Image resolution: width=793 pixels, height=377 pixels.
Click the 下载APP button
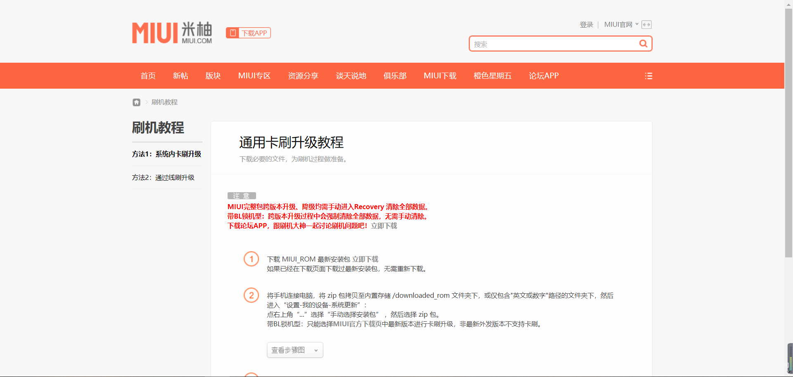click(x=248, y=33)
